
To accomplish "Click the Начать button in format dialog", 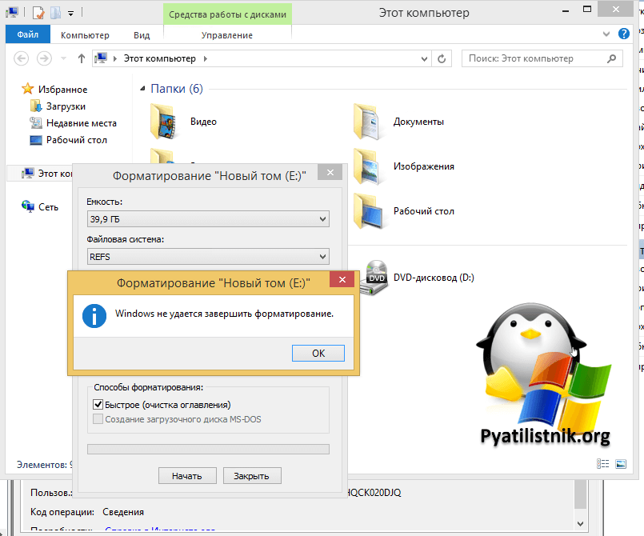I will [x=186, y=476].
